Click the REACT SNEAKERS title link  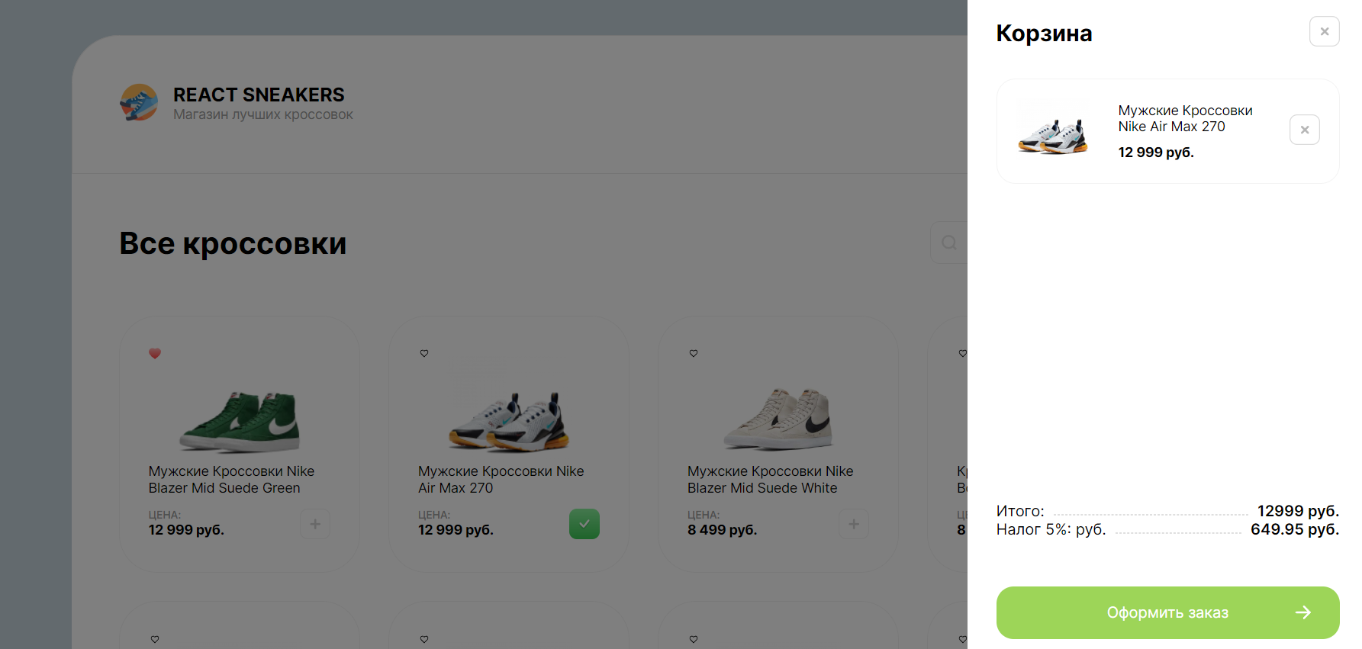tap(259, 95)
